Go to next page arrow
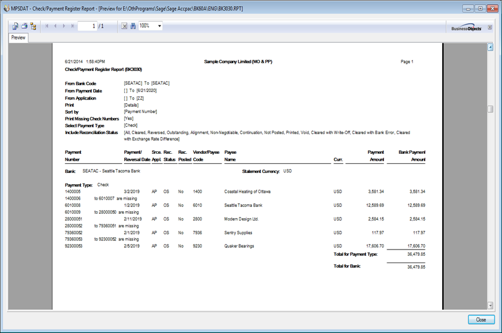 (x=64, y=26)
